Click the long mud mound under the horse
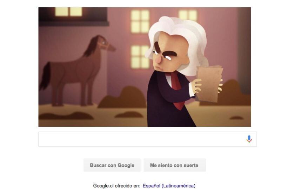 [65, 115]
